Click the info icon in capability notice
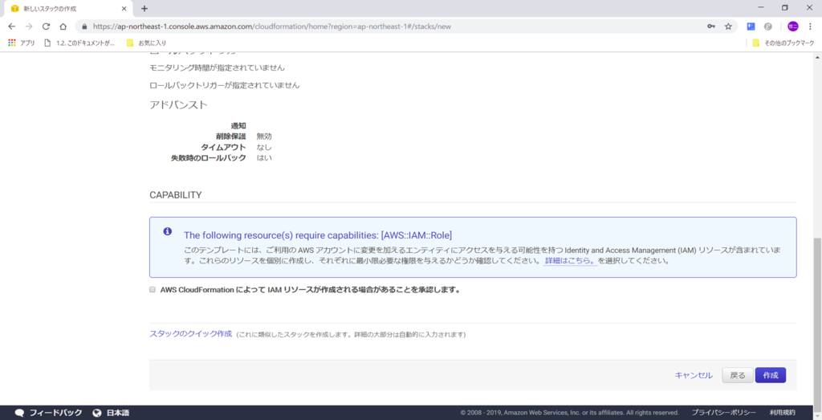This screenshot has width=822, height=420. tap(167, 231)
